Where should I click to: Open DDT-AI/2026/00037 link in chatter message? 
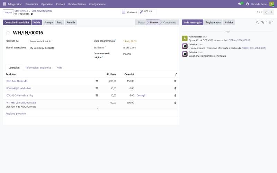[x=239, y=40]
